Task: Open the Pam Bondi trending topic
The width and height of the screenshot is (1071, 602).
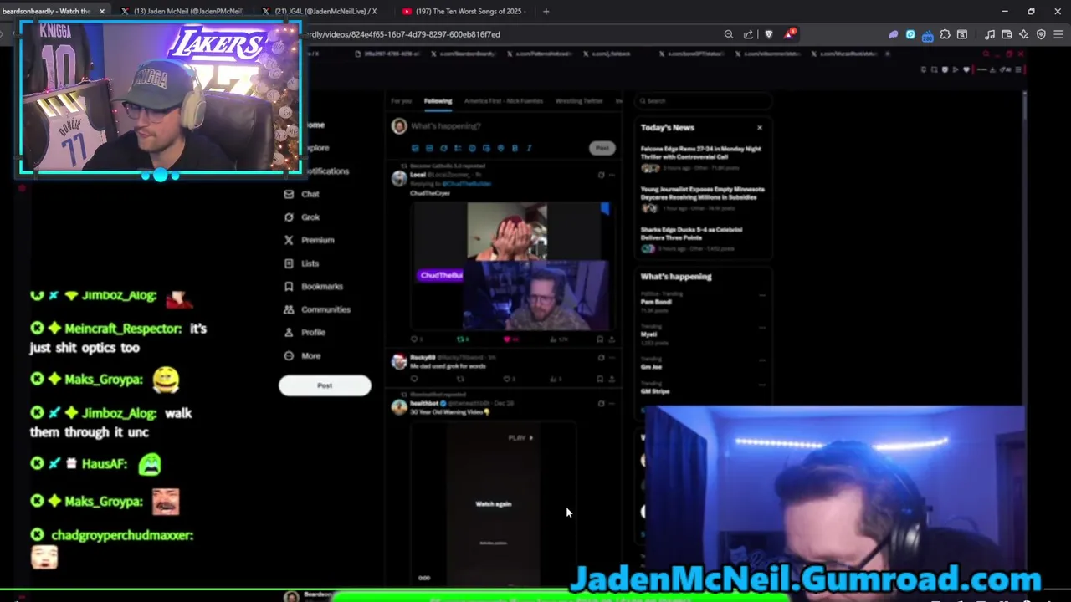Action: [x=657, y=302]
